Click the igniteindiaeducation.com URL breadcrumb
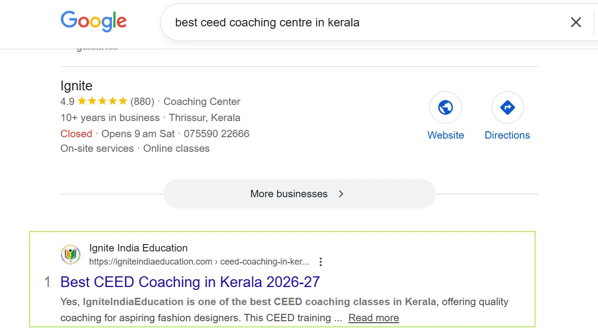598x330 pixels. point(199,262)
